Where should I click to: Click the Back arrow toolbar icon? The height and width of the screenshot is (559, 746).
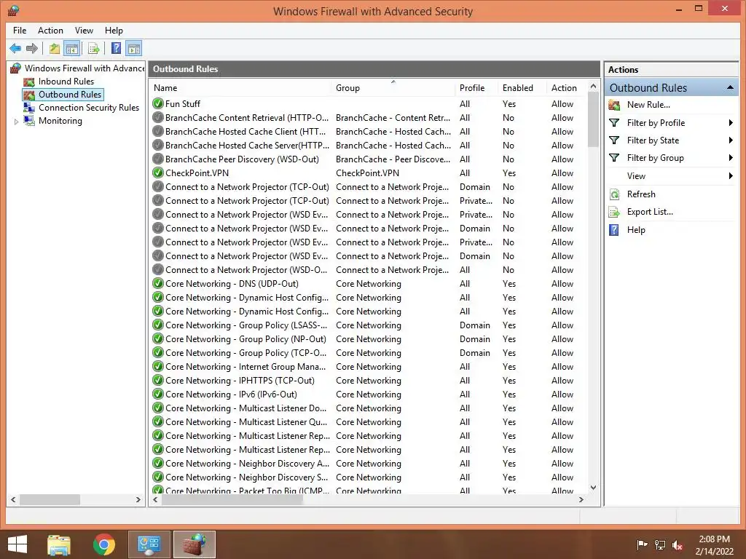click(15, 49)
